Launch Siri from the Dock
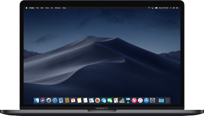The height and width of the screenshot is (116, 204). tap(43, 100)
